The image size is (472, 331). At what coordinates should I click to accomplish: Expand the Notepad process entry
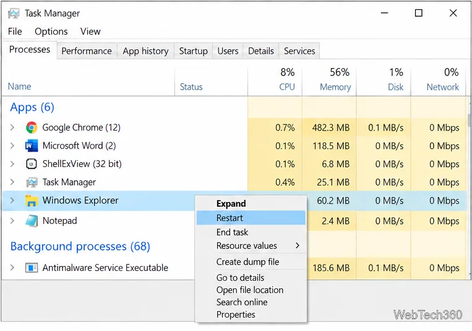[x=12, y=221]
